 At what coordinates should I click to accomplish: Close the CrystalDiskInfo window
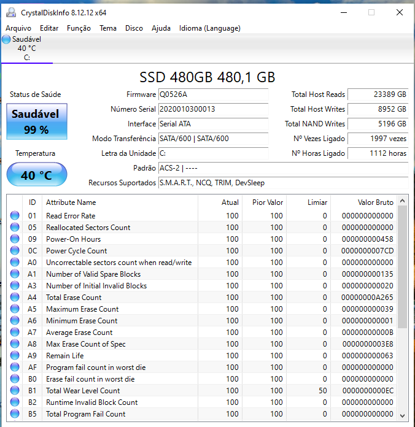(400, 12)
